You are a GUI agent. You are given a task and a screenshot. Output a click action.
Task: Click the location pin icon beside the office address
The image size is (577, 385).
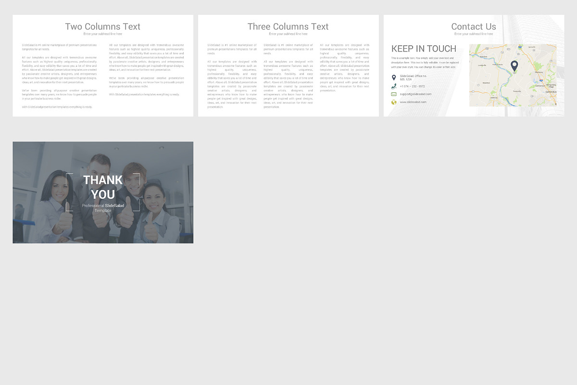[394, 77]
